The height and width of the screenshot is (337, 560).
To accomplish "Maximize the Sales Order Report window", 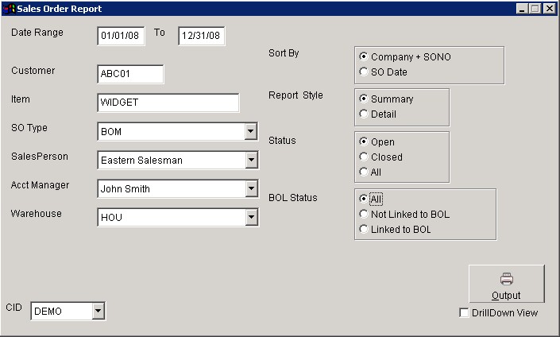I will (535, 9).
